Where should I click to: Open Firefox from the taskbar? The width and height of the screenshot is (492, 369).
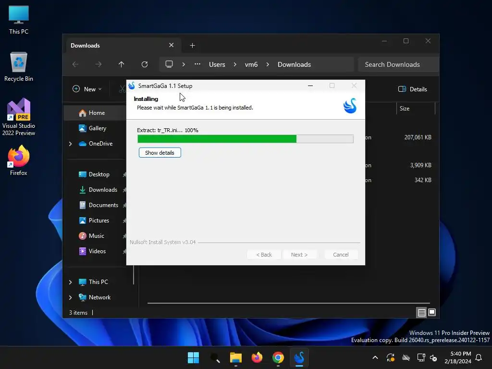257,357
